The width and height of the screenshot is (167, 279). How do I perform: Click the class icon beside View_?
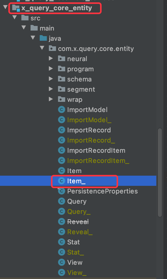coord(61,273)
